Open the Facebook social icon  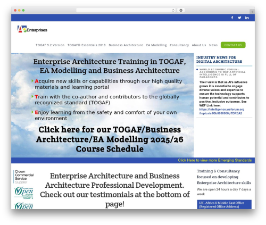click(232, 18)
